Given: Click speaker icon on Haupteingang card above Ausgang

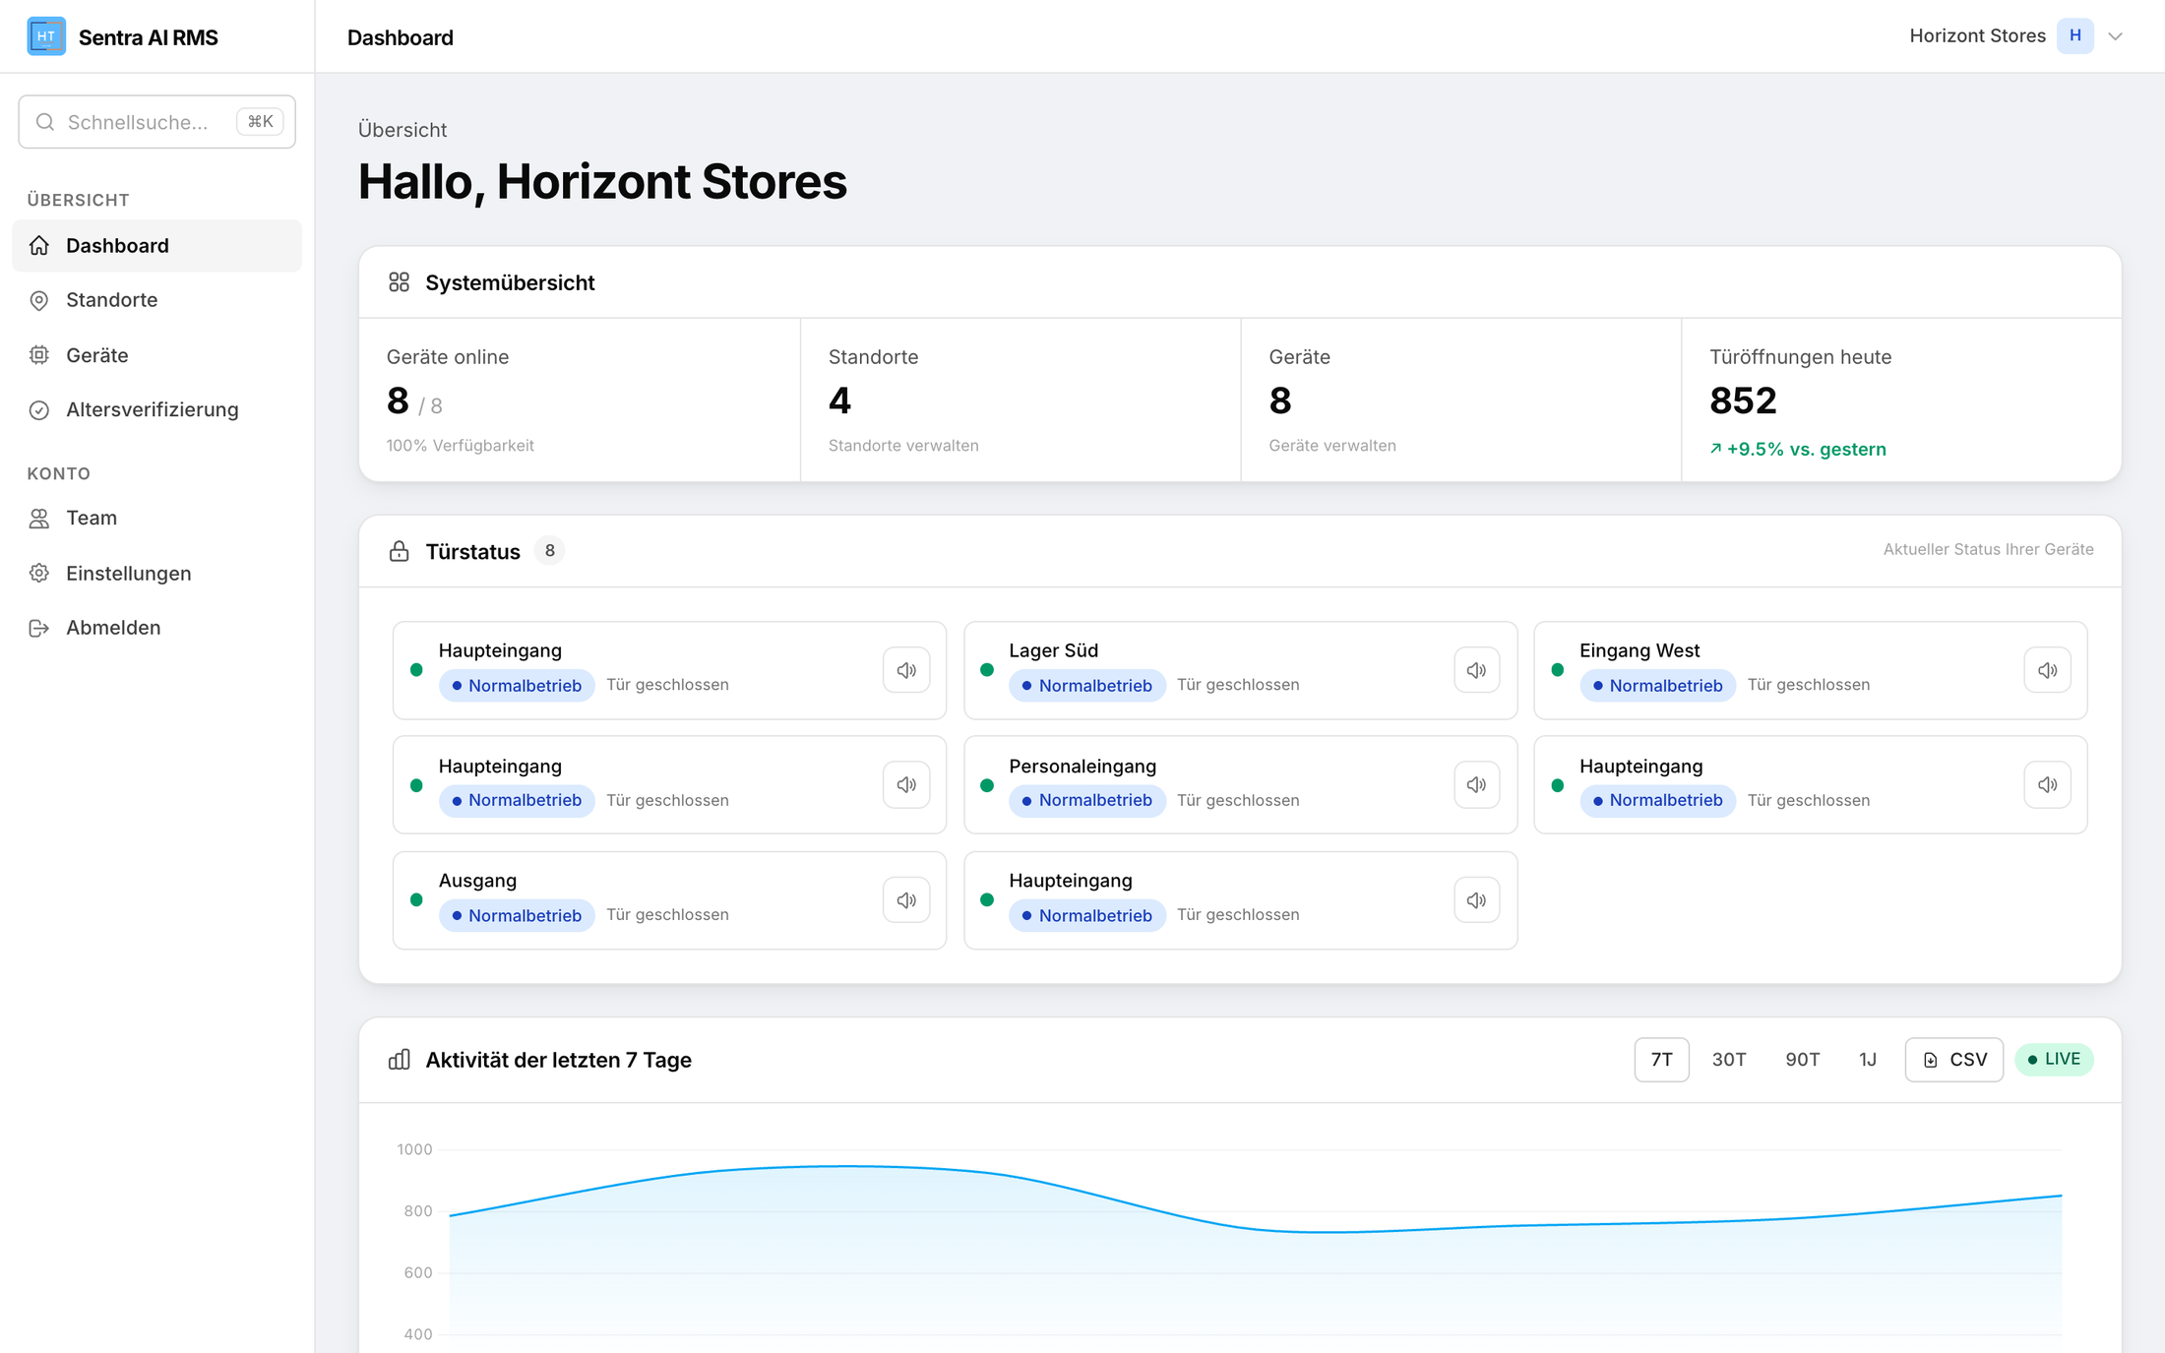Looking at the screenshot, I should pos(906,784).
